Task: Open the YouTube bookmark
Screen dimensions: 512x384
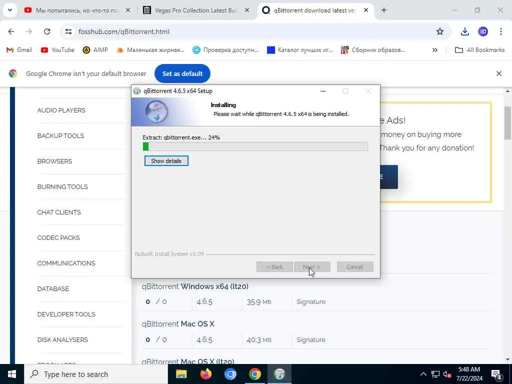Action: coord(58,50)
